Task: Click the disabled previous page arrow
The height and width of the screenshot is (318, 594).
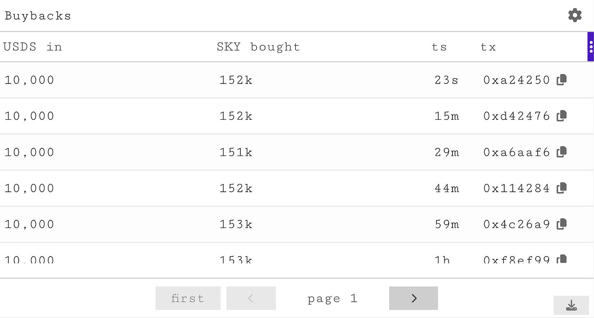Action: click(251, 298)
